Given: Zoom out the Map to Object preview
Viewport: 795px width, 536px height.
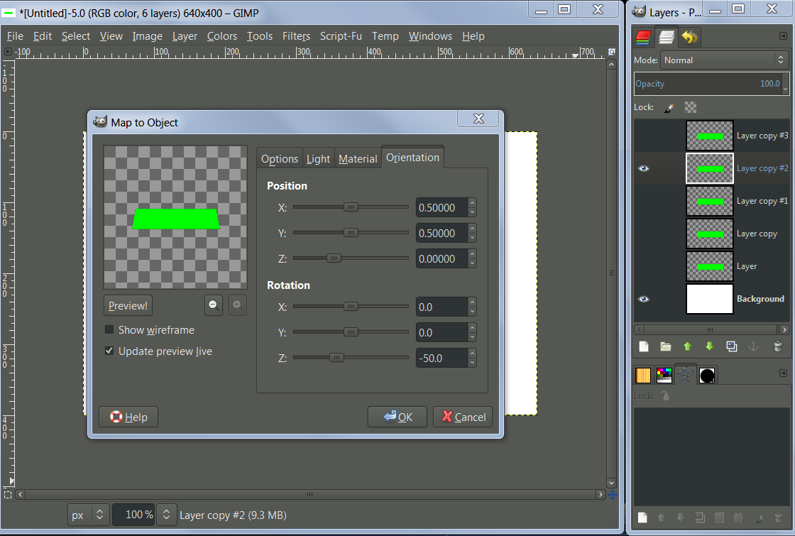Looking at the screenshot, I should point(214,305).
